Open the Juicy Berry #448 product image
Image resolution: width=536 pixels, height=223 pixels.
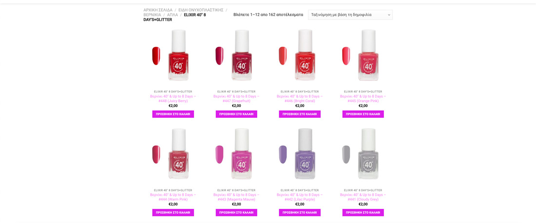(x=173, y=55)
